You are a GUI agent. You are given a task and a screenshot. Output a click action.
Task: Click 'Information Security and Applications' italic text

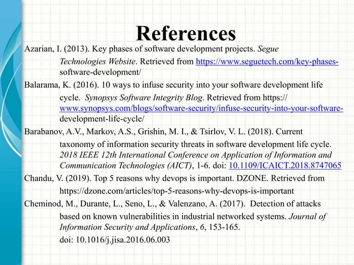(127, 227)
